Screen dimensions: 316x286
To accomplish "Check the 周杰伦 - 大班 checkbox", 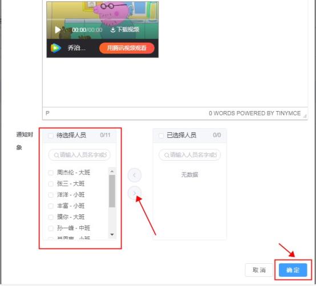I will [51, 173].
